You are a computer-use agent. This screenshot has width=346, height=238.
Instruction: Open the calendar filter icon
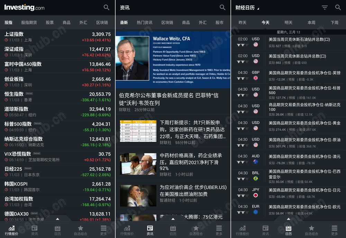pos(325,8)
